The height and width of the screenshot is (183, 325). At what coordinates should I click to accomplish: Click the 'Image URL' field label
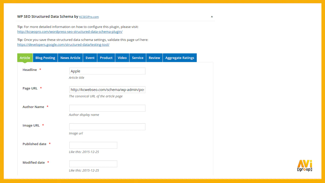click(x=31, y=125)
